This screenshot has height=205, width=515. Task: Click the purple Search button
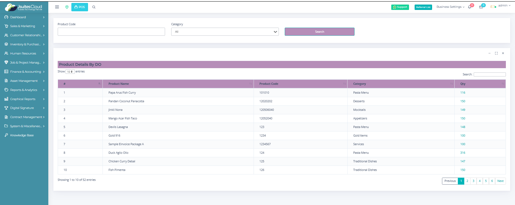click(x=319, y=32)
